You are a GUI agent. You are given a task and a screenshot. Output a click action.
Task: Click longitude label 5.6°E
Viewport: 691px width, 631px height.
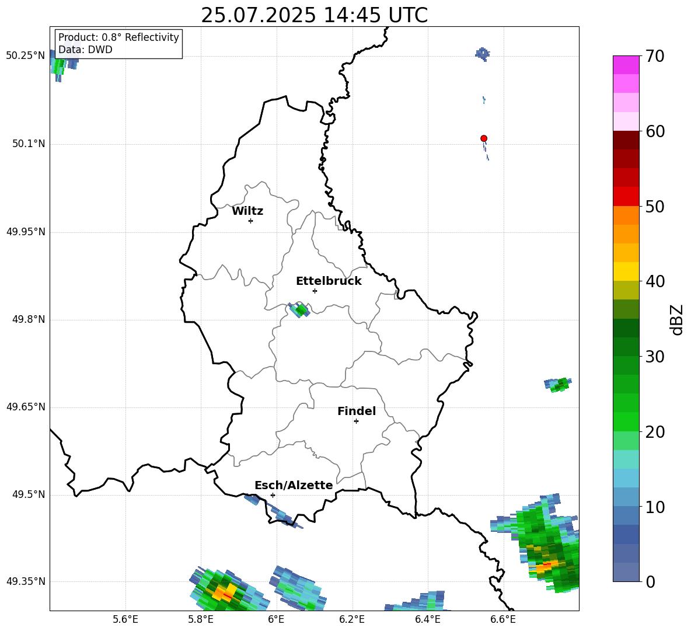pyautogui.click(x=125, y=619)
